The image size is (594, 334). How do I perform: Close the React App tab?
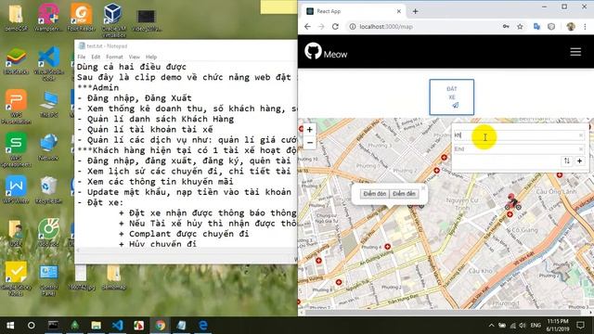pos(398,11)
